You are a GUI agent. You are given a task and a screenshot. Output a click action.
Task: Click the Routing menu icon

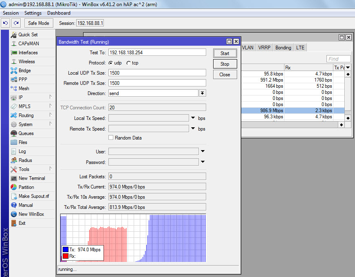coord(14,115)
